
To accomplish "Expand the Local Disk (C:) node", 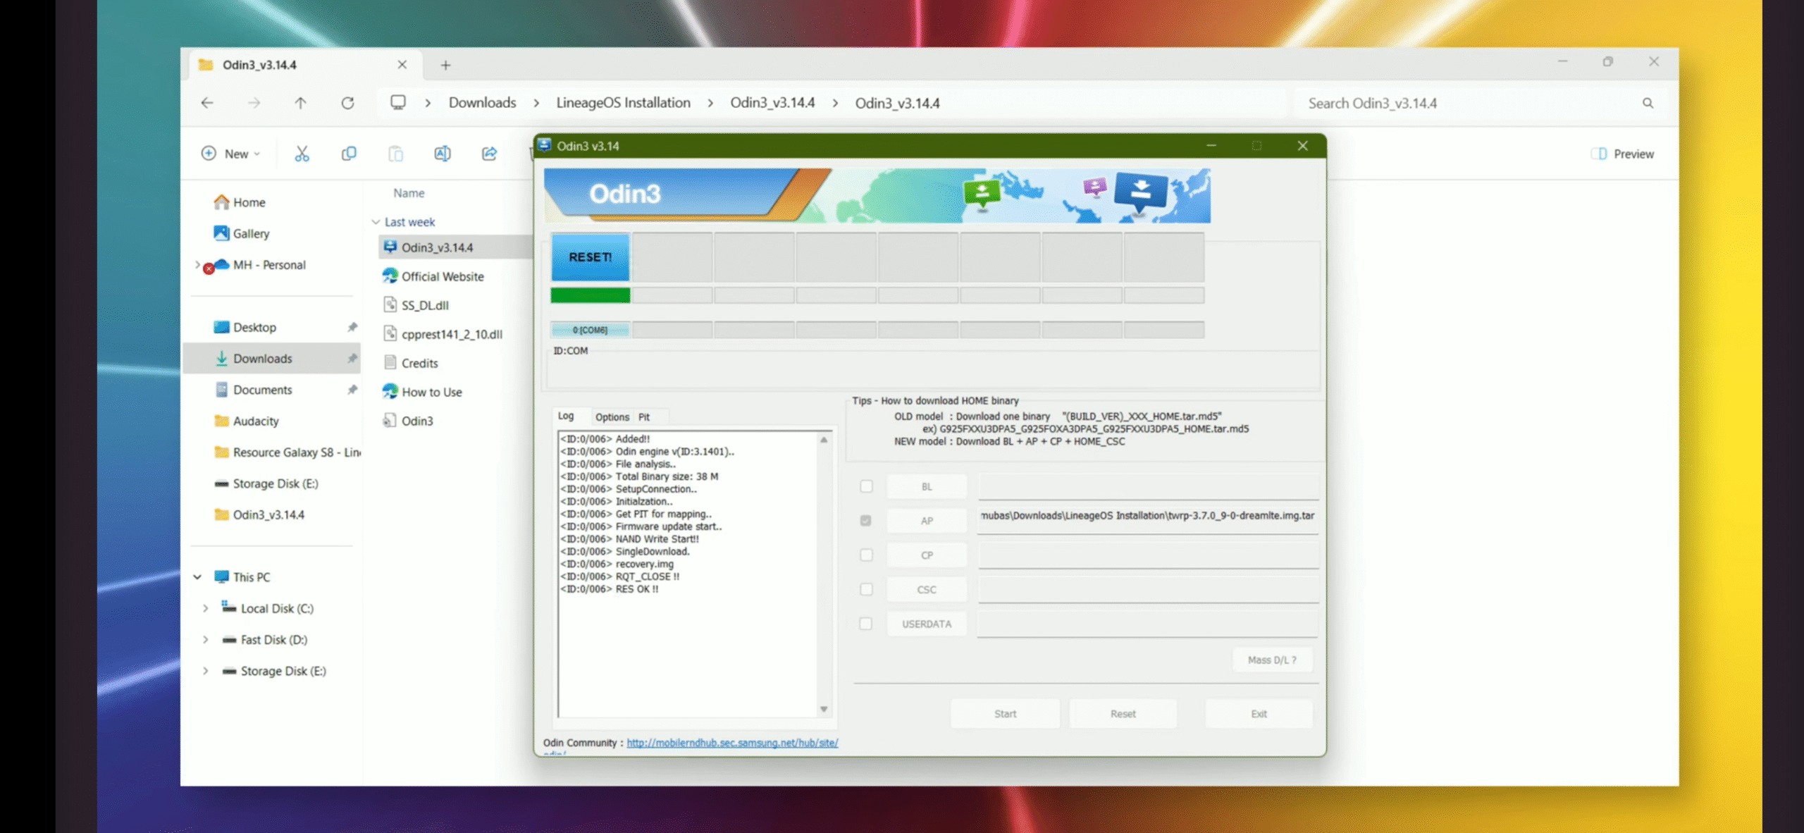I will (205, 608).
